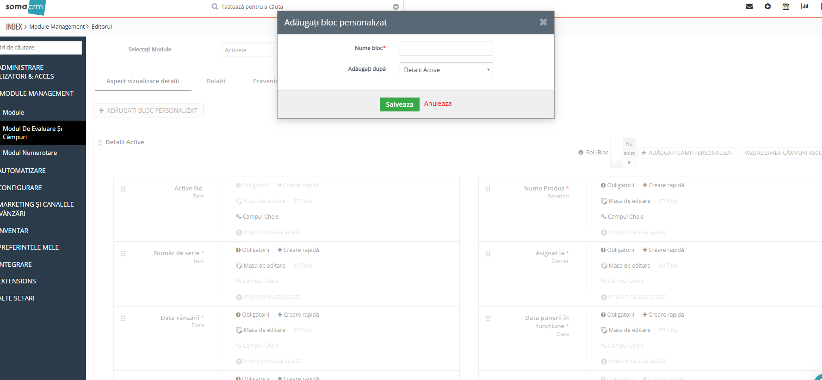
Task: Toggle Obligatorii for Număr de serie
Action: click(x=252, y=250)
